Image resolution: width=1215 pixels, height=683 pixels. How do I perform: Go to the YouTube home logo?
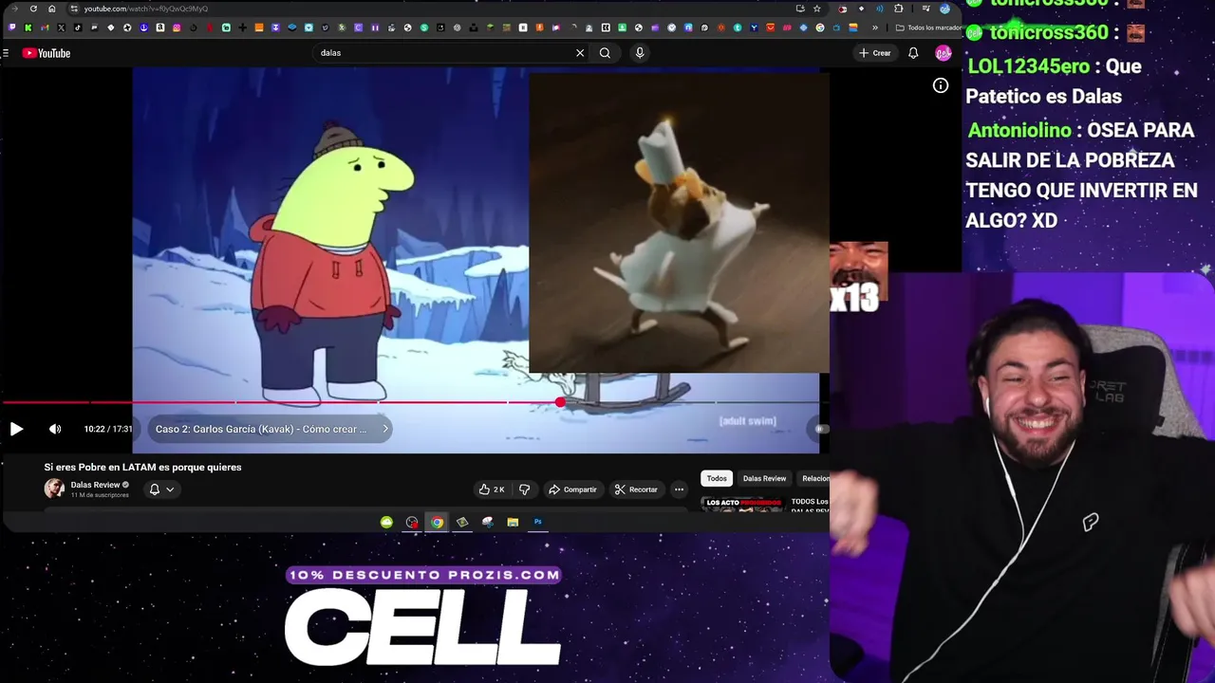[47, 53]
